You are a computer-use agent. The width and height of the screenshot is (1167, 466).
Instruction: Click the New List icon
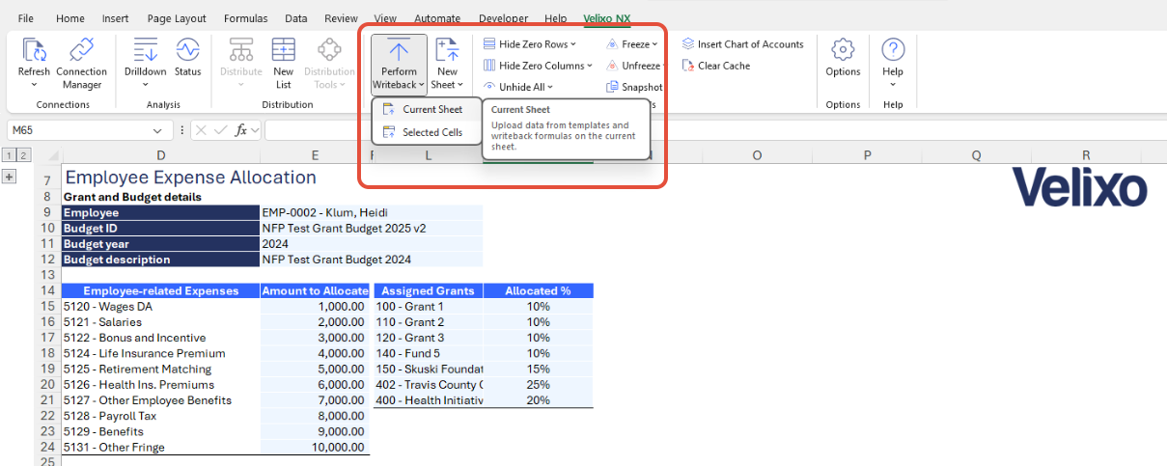coord(284,50)
